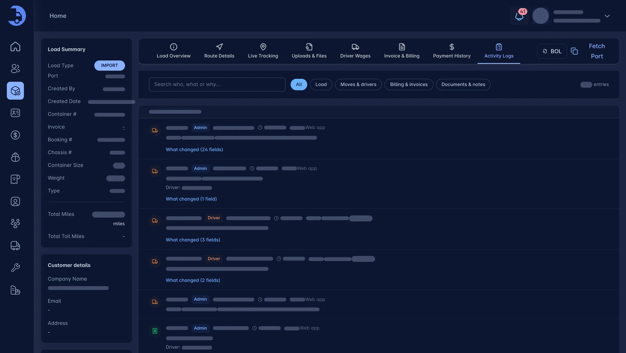Filter by Moves & drivers

click(358, 85)
